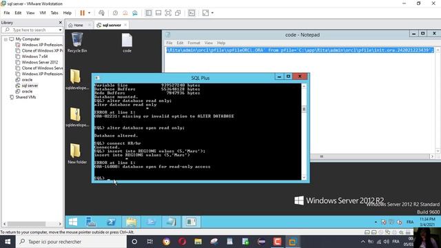Screen dimensions: 441x248
Task: Open host Task View icon
Action: [150, 242]
